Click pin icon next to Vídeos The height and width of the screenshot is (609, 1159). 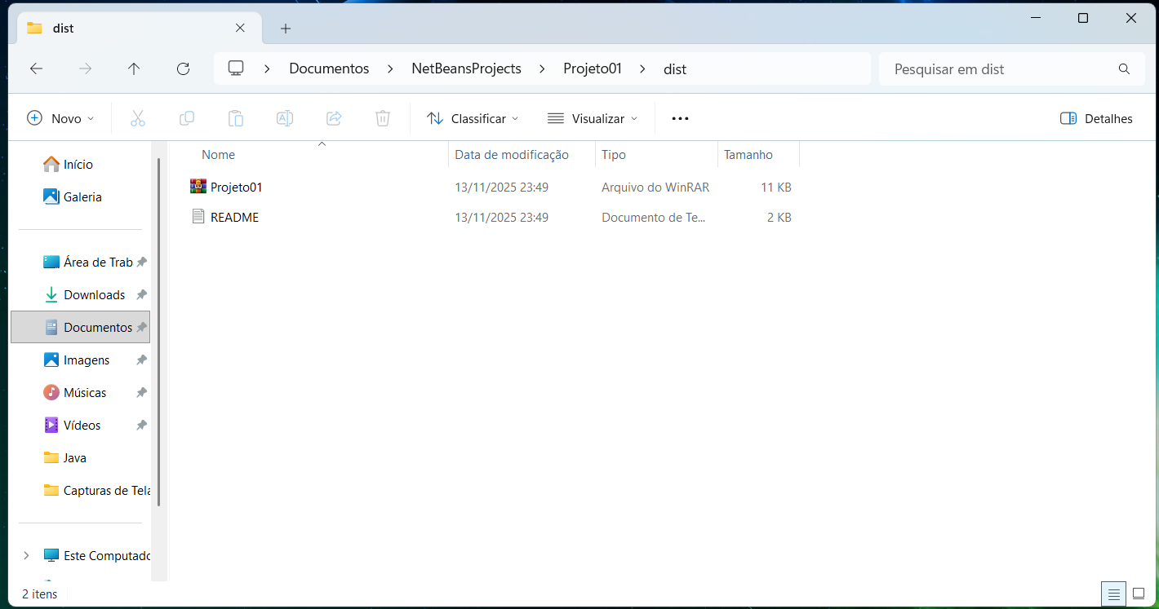141,425
